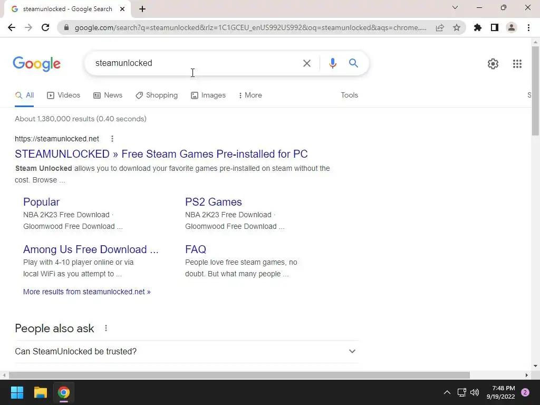This screenshot has height=405, width=540.
Task: Start voice search with the microphone
Action: point(332,63)
